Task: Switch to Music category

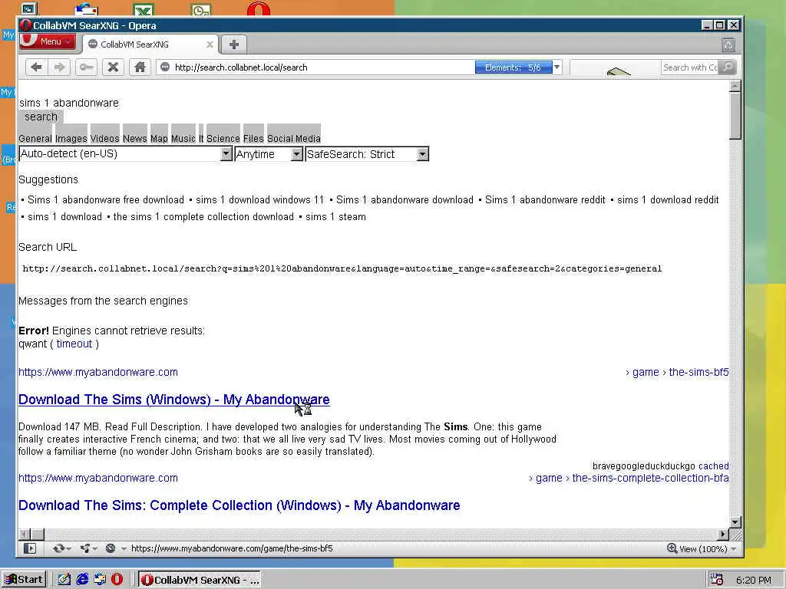Action: pos(183,138)
